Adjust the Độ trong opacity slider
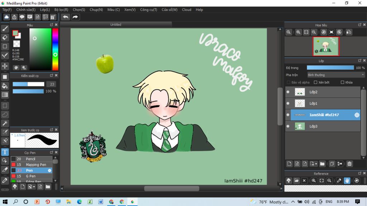Image resolution: width=367 pixels, height=206 pixels. tap(330, 68)
